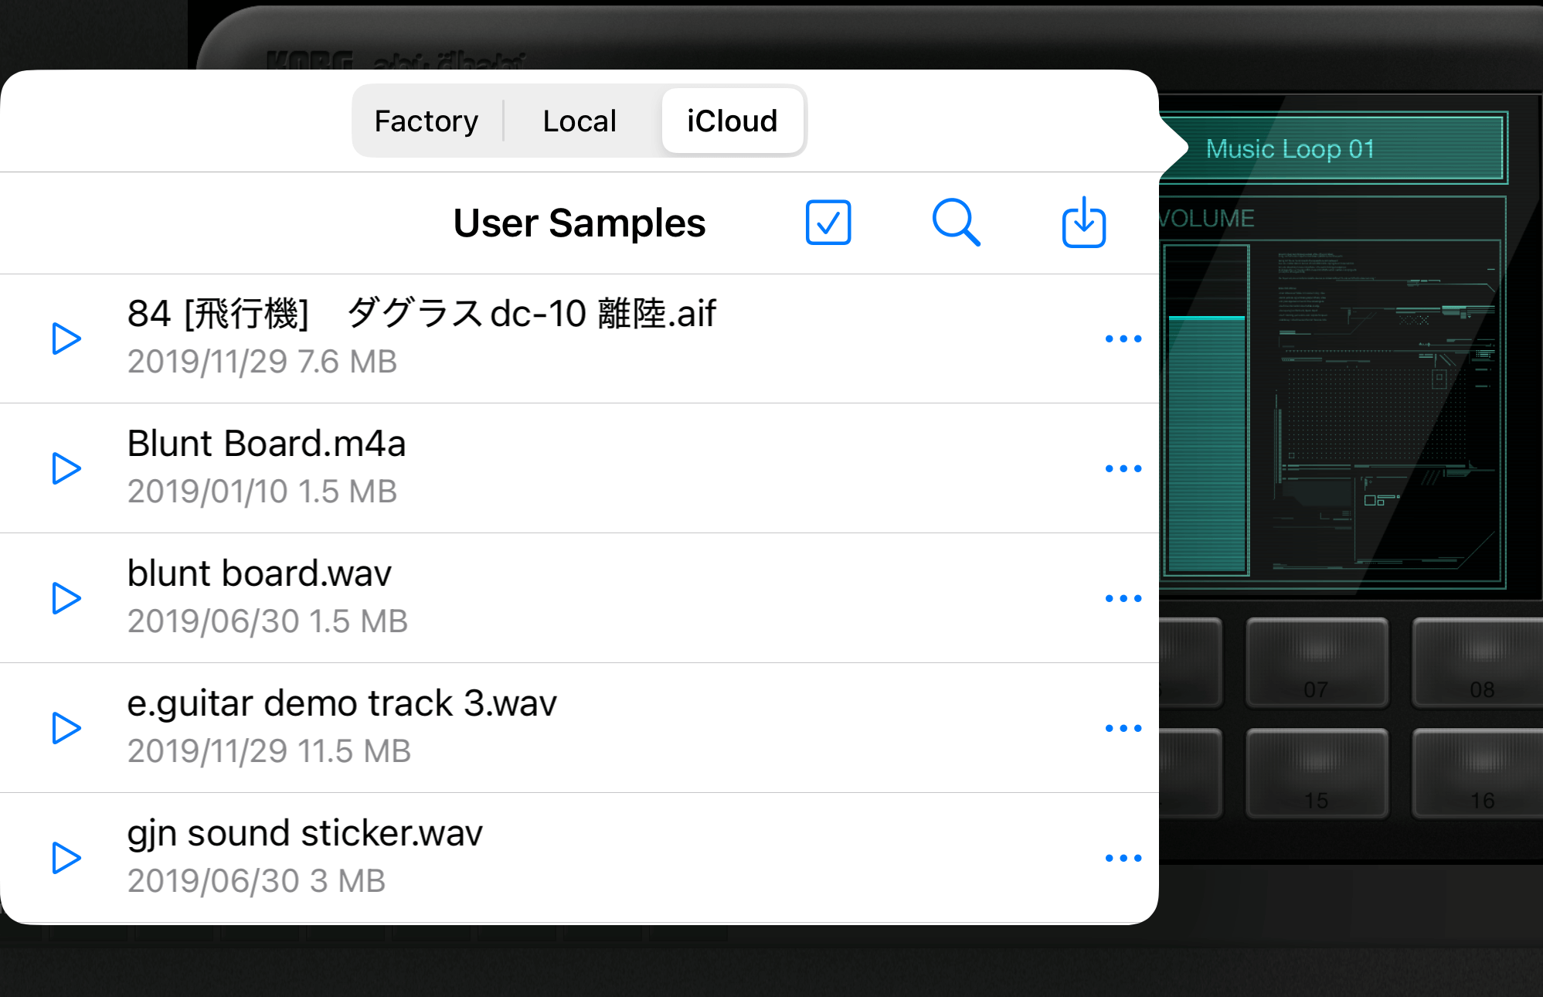Show options menu for e.guitar demo track
1543x997 pixels.
tap(1123, 728)
